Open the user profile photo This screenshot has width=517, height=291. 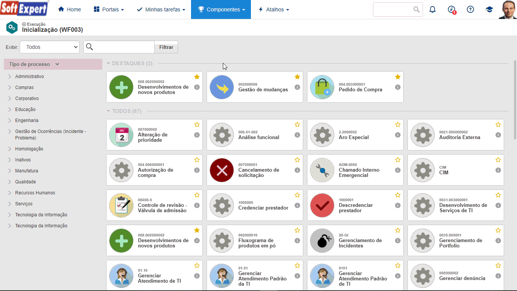[508, 9]
